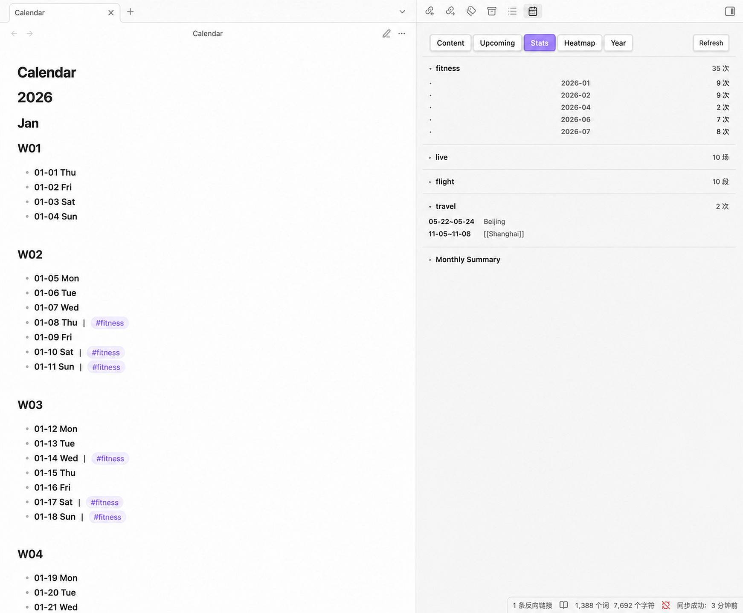Select the 2026-07 fitness row

579,132
